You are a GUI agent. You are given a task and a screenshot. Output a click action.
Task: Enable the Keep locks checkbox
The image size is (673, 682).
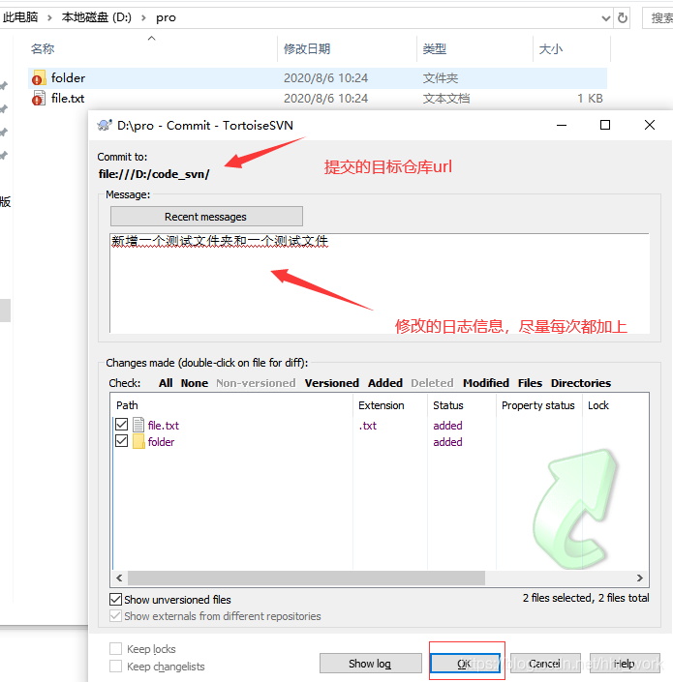115,649
